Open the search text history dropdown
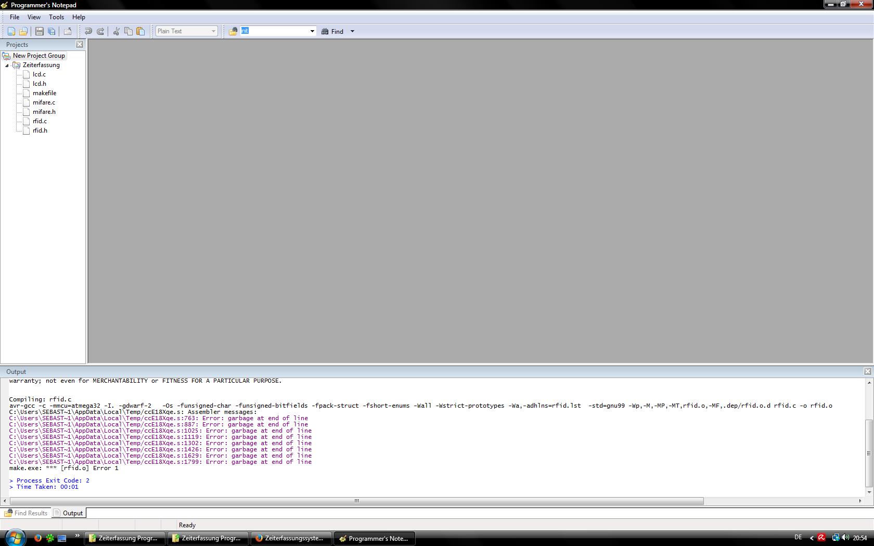Screen dimensions: 874x546 312,31
